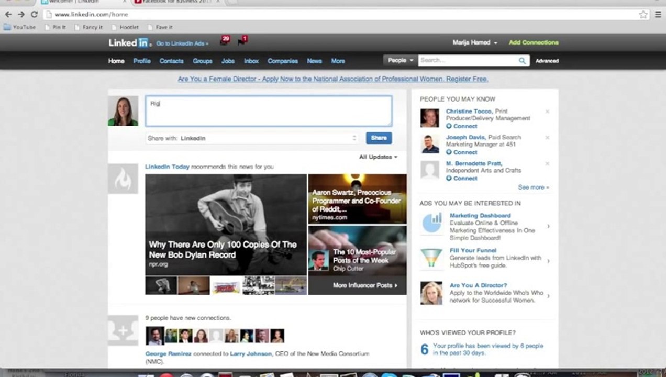
Task: Open Are You A Director ad photo
Action: [x=431, y=293]
